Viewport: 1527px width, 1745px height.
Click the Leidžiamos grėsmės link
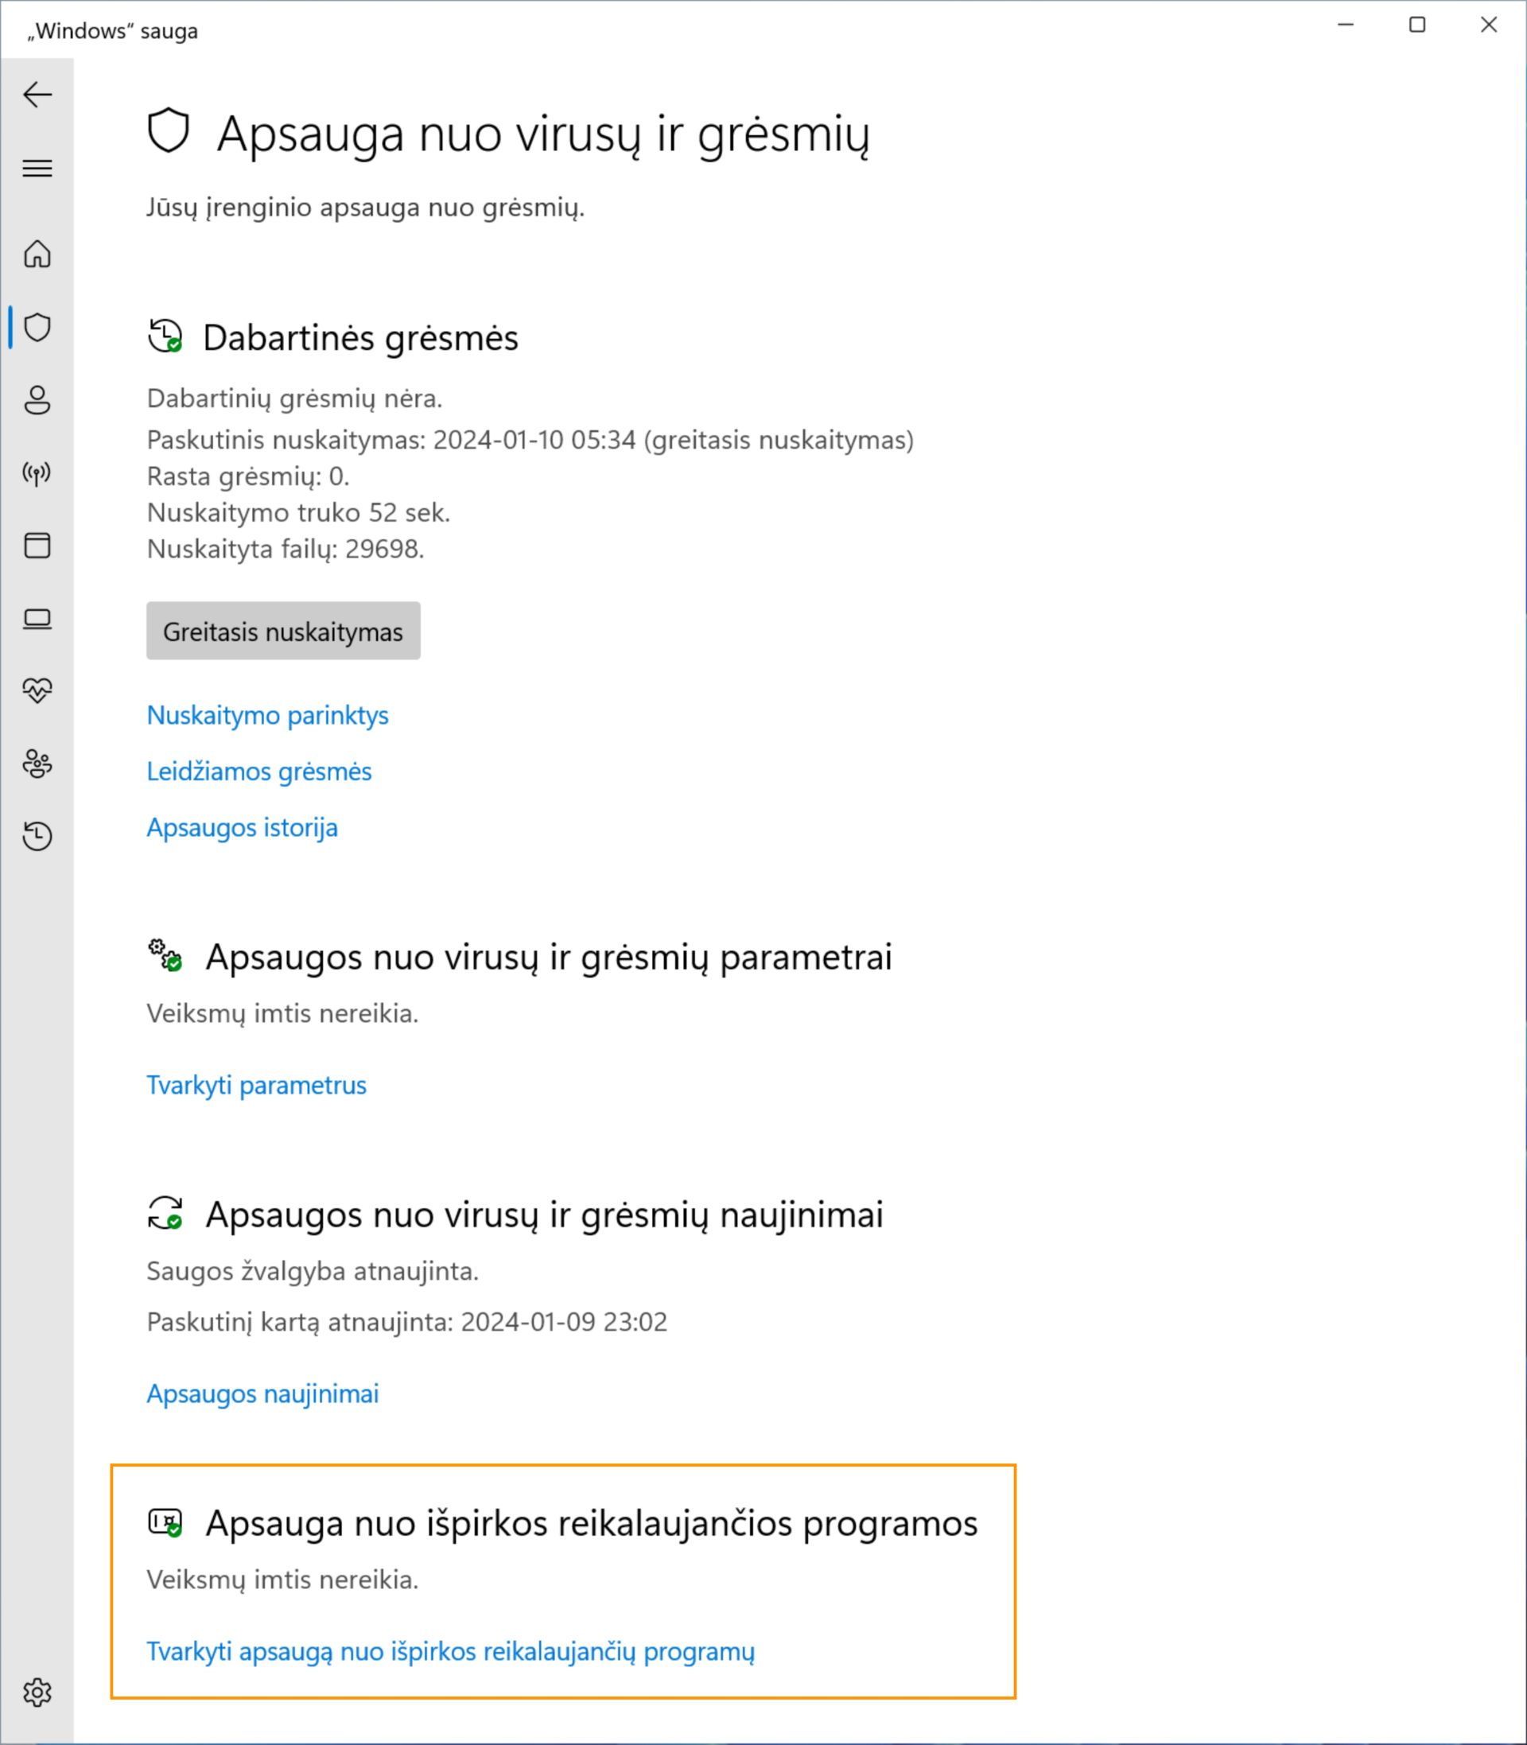point(259,771)
